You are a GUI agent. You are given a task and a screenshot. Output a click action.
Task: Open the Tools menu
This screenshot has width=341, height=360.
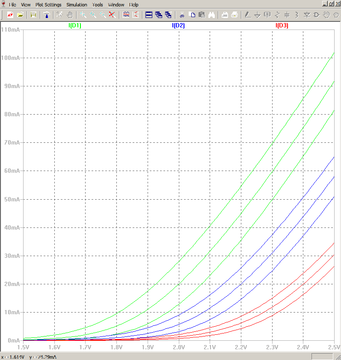(x=98, y=5)
